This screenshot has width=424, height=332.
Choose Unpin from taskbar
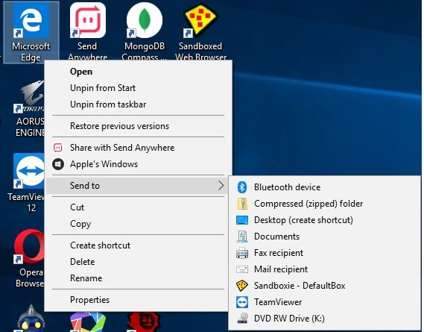click(x=138, y=104)
